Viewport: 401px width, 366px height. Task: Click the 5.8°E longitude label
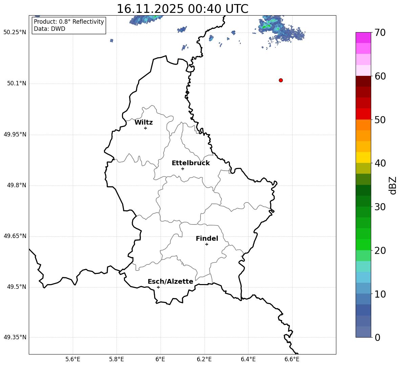point(117,359)
